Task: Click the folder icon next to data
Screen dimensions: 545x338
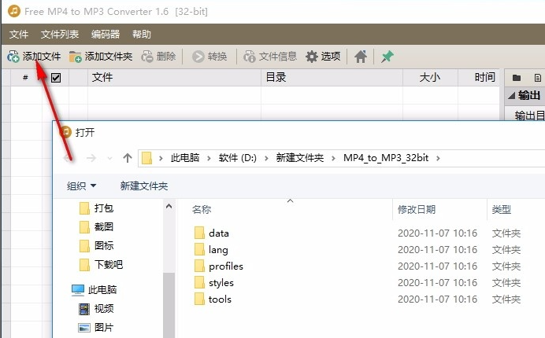Action: 199,233
